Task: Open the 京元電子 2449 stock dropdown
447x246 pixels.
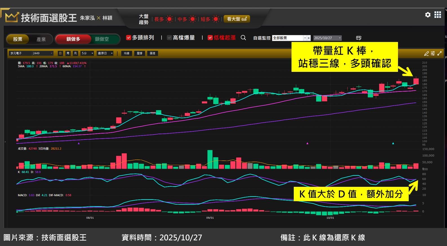Action: tap(31, 53)
